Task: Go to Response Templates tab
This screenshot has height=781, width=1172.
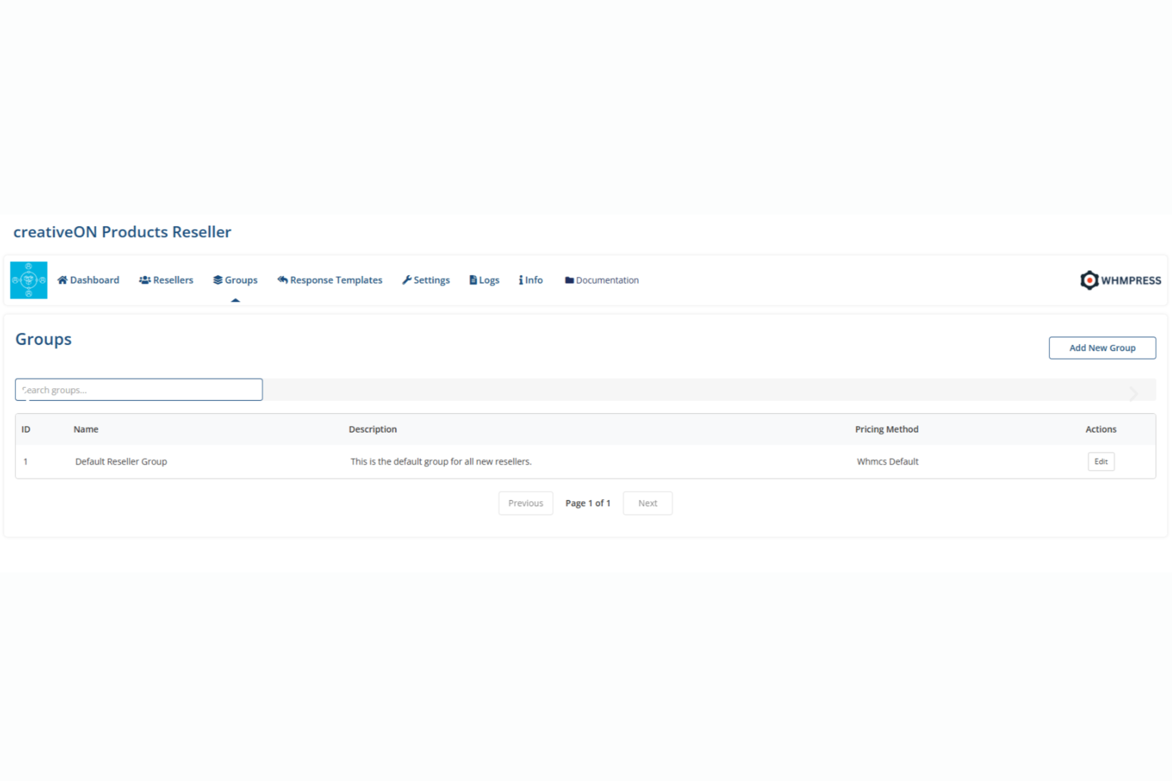Action: 335,280
